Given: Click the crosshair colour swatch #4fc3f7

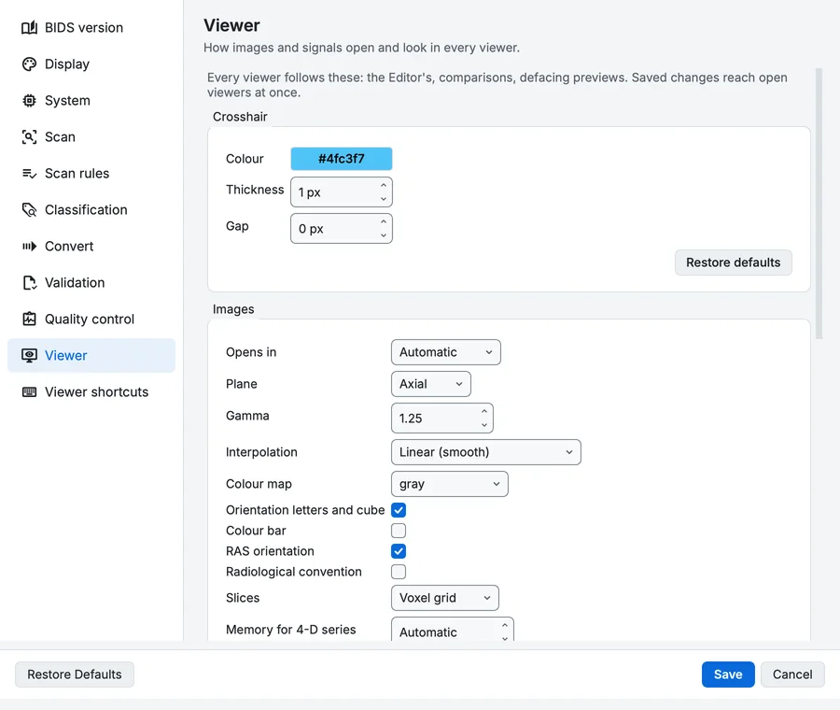Looking at the screenshot, I should pyautogui.click(x=342, y=159).
